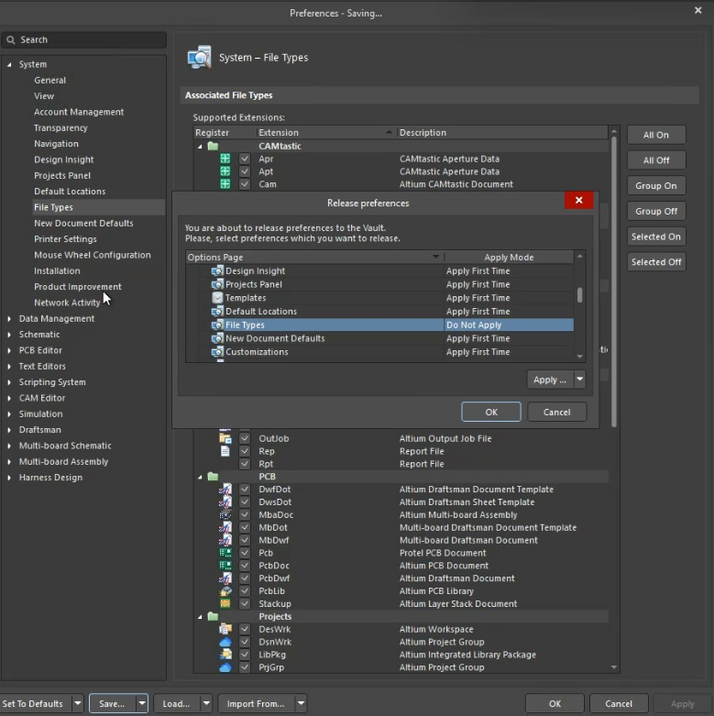Click the Group Off button
Image resolution: width=714 pixels, height=716 pixels.
coord(656,211)
